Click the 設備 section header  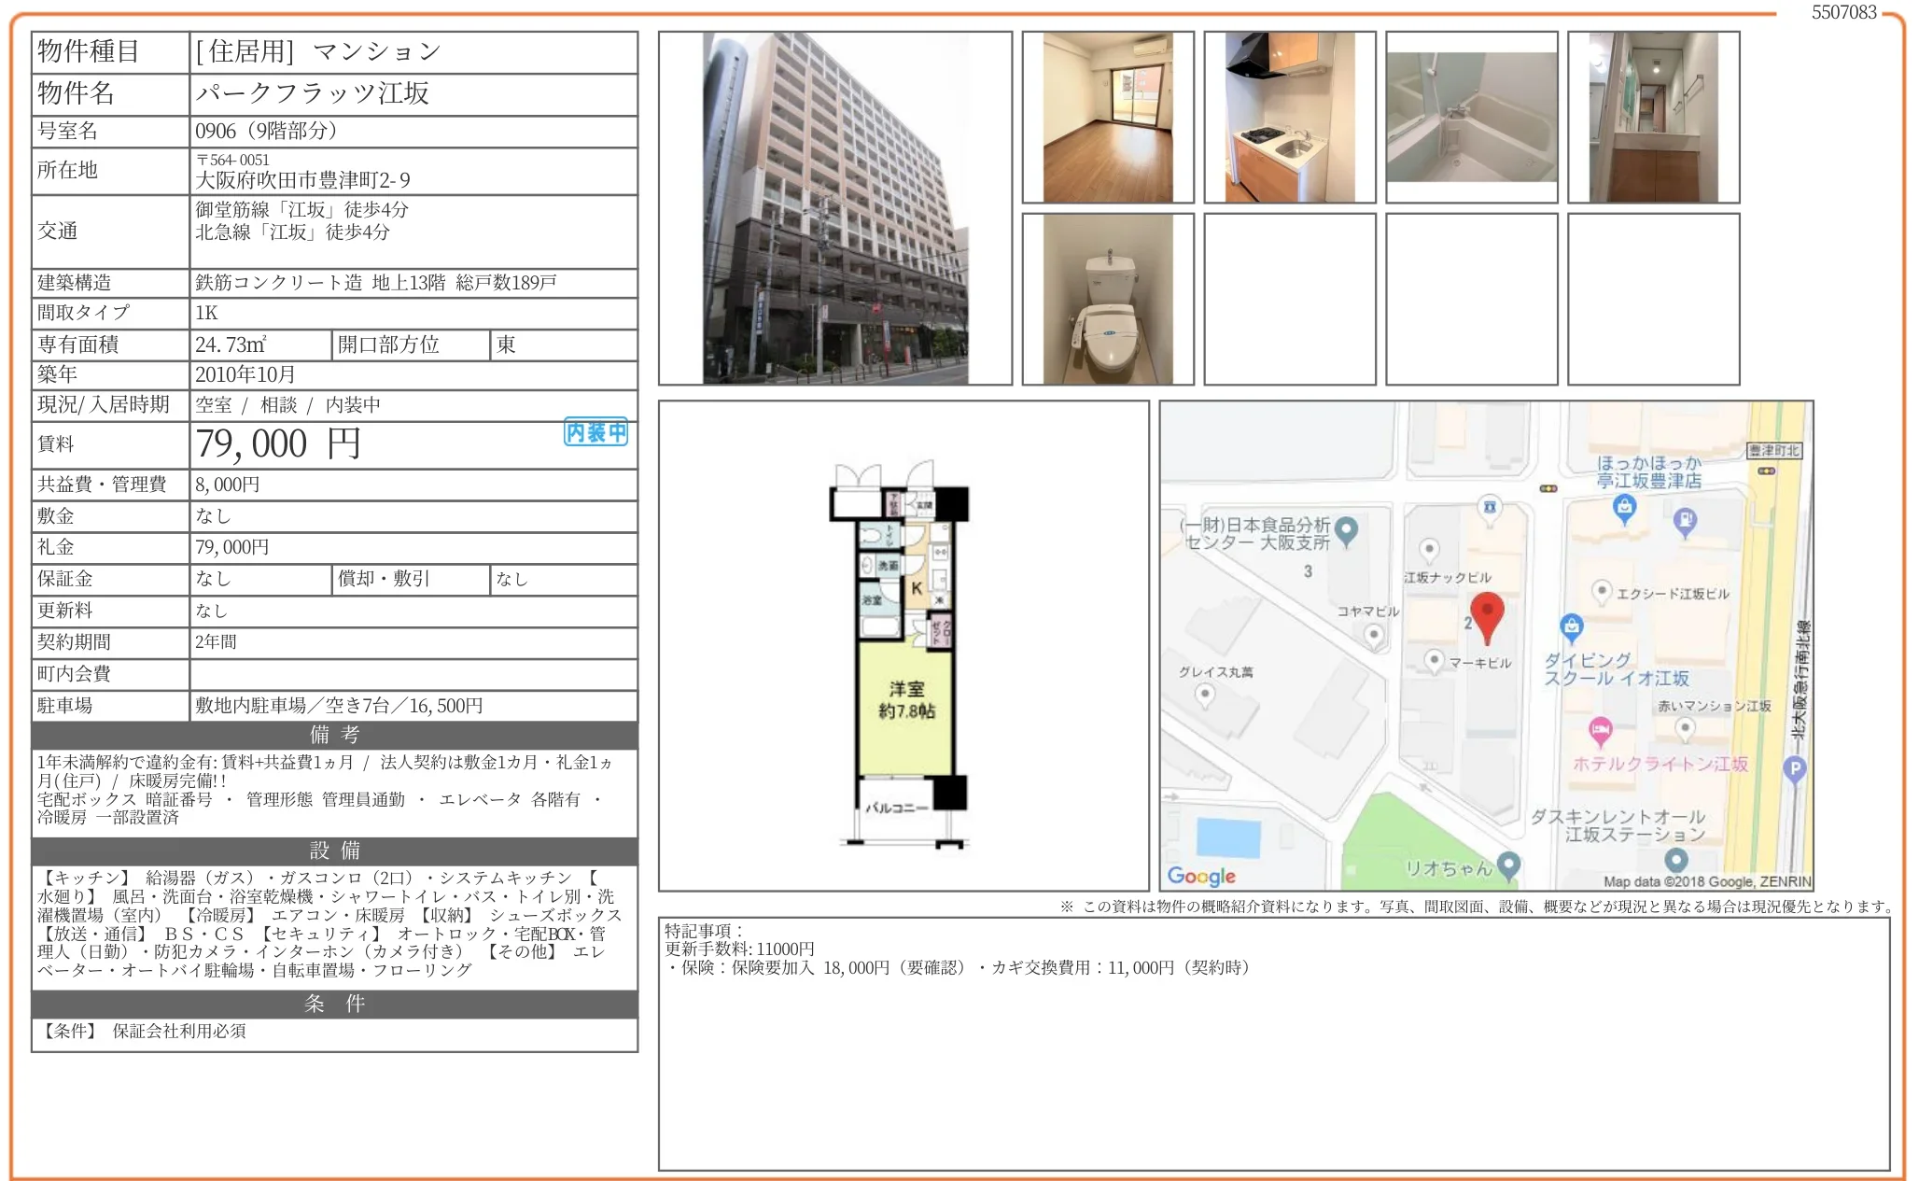point(334,851)
